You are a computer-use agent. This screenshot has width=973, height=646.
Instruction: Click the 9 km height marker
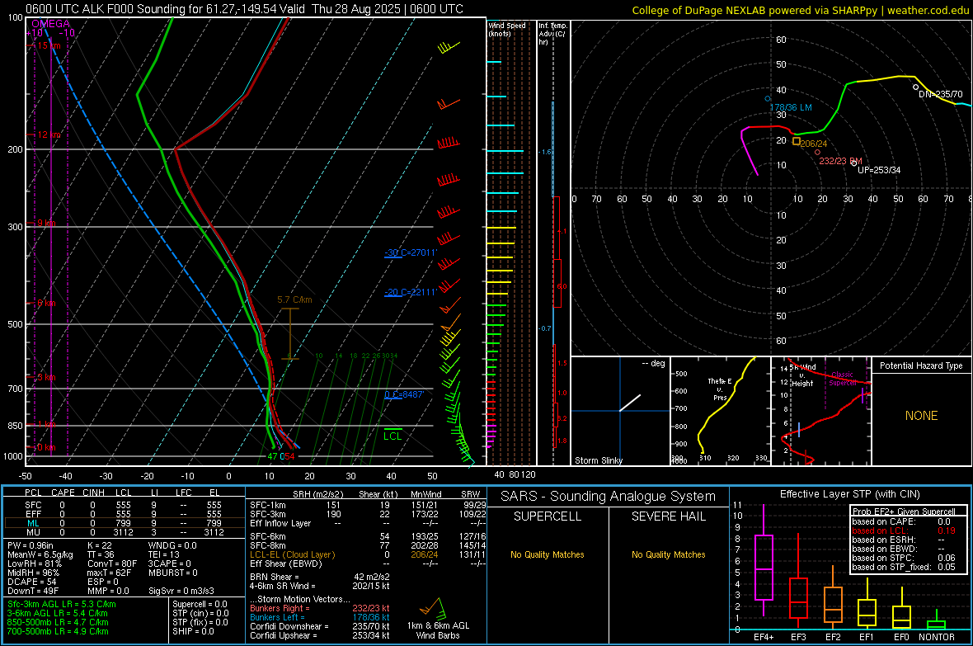click(47, 223)
